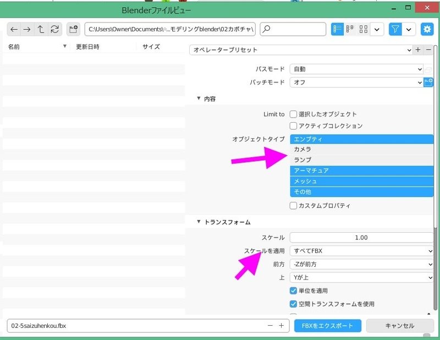Deselect アーマチュア object type
The image size is (440, 340).
tap(362, 171)
